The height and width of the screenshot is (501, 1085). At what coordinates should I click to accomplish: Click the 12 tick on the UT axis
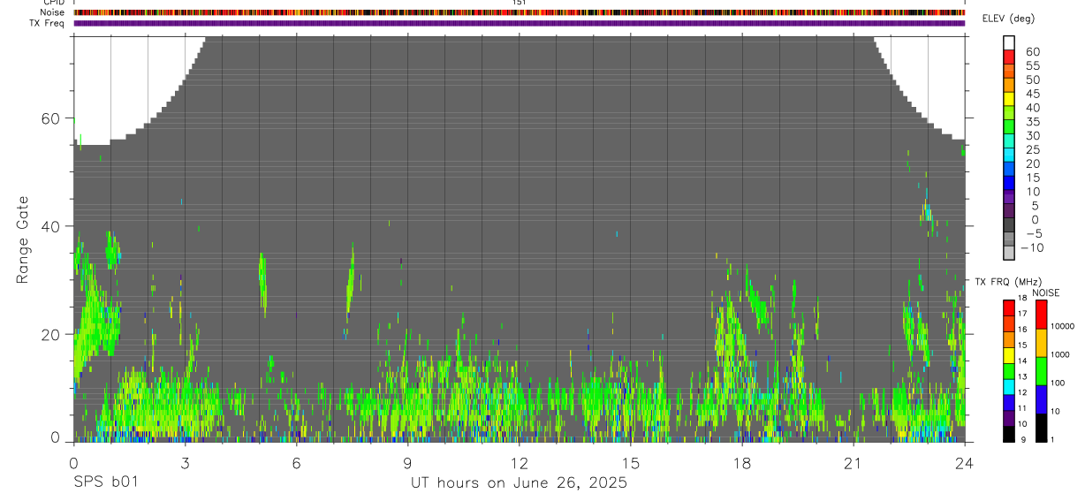pos(519,463)
